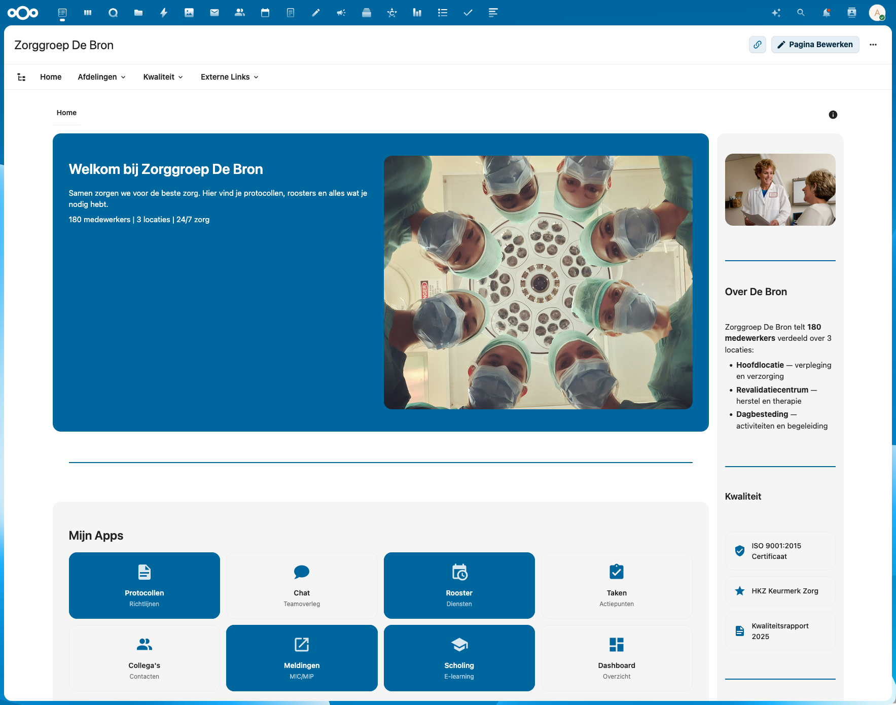Click the Zorggroep De Bron page title

coord(64,45)
